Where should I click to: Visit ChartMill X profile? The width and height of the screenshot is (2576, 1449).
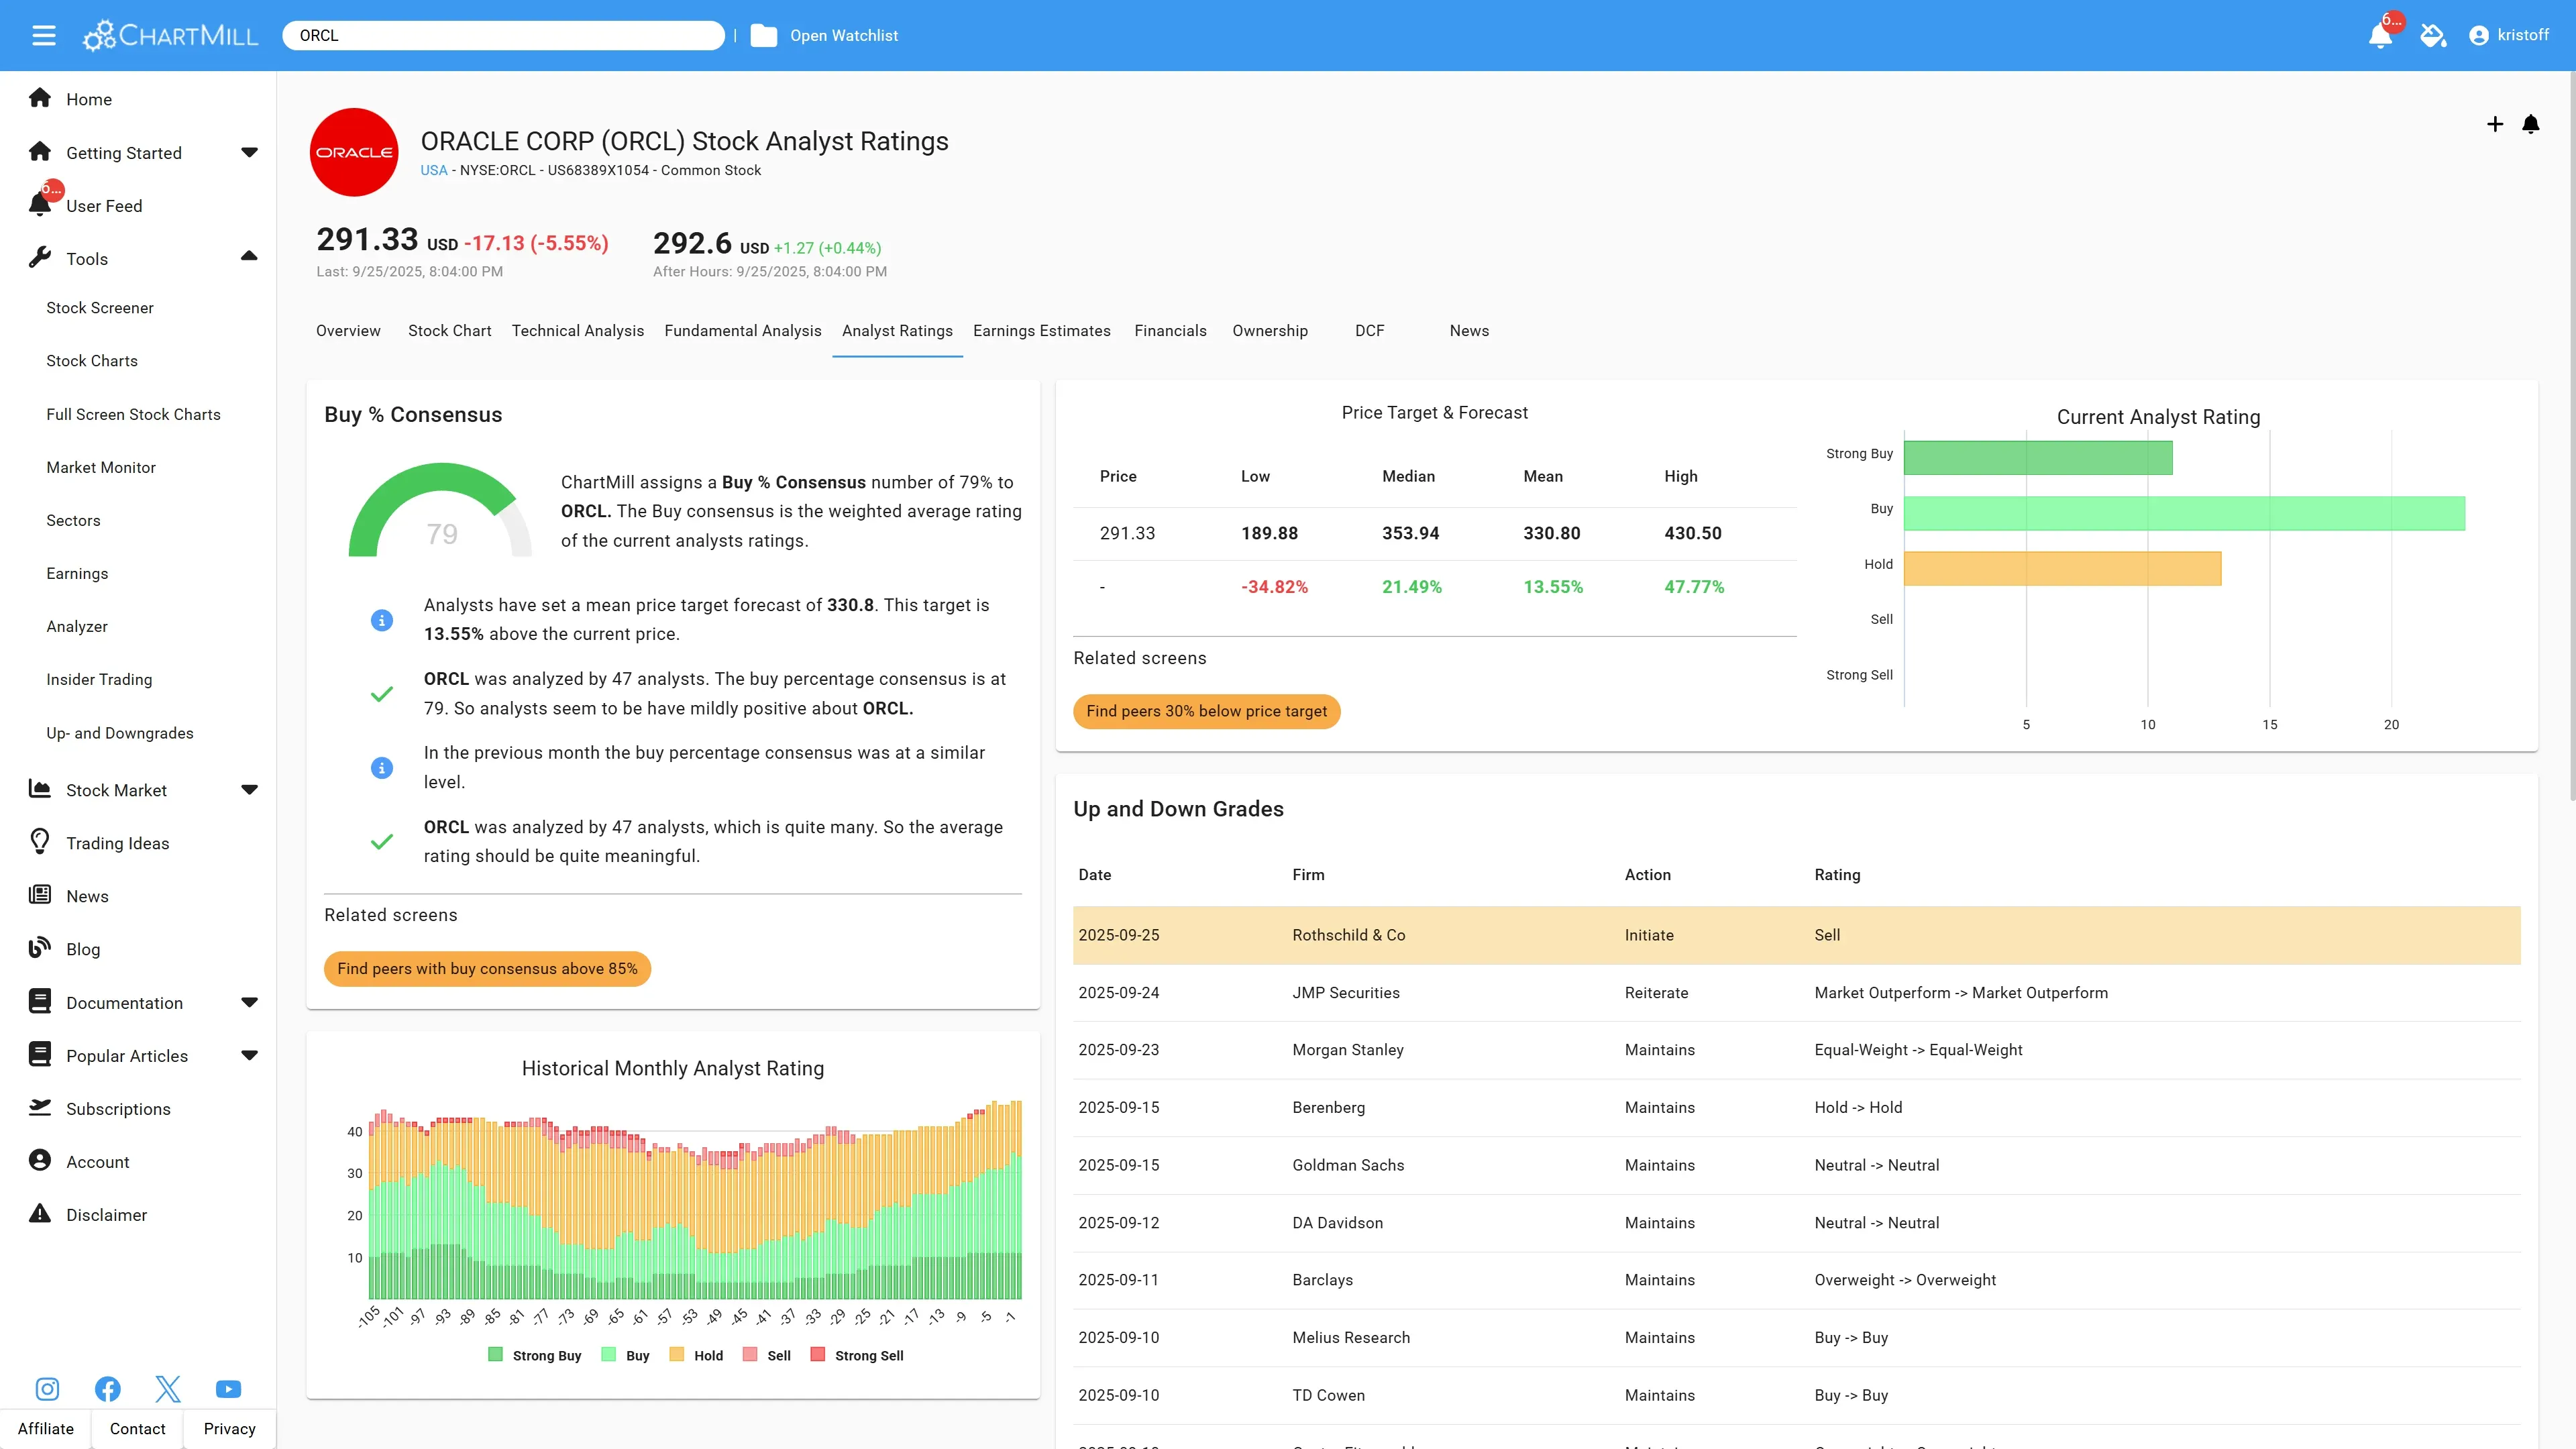(168, 1389)
